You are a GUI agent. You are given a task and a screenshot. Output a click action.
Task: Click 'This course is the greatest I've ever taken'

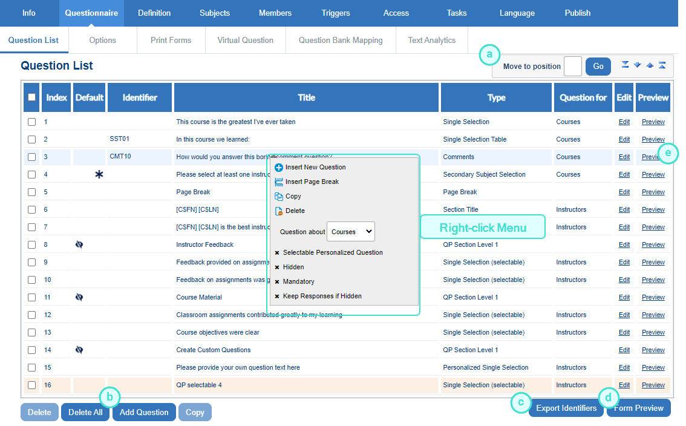coord(236,122)
